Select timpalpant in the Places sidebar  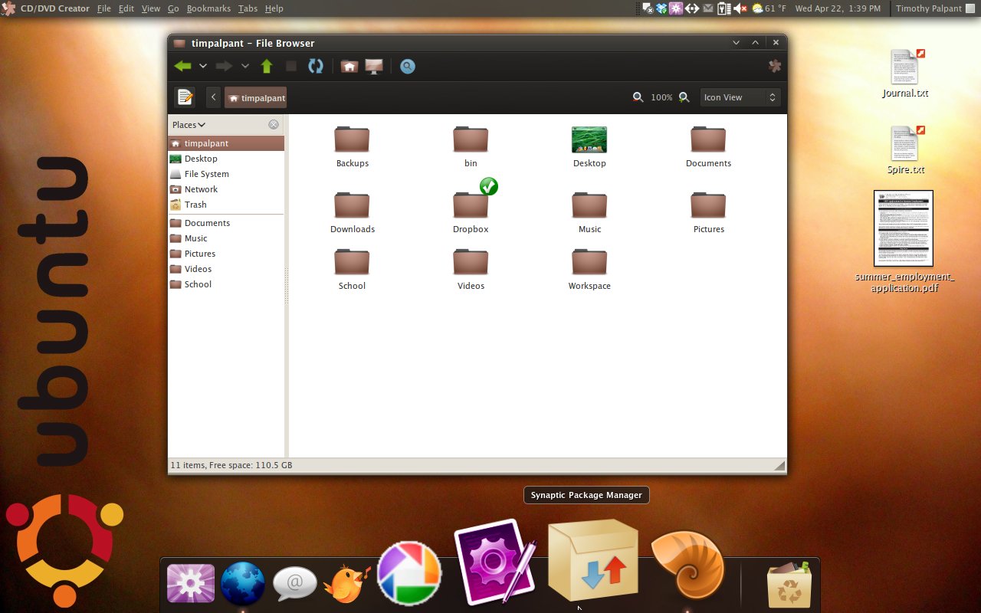tap(226, 143)
